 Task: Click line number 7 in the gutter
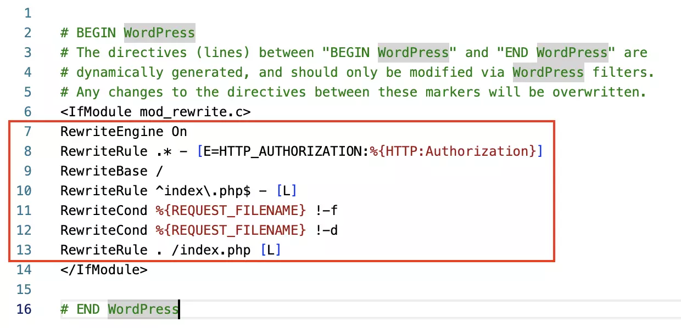(27, 131)
